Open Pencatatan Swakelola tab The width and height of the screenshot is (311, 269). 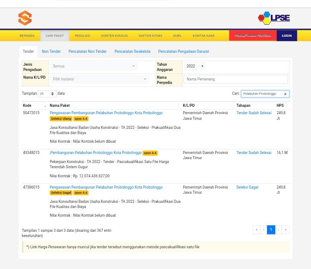[x=132, y=51]
